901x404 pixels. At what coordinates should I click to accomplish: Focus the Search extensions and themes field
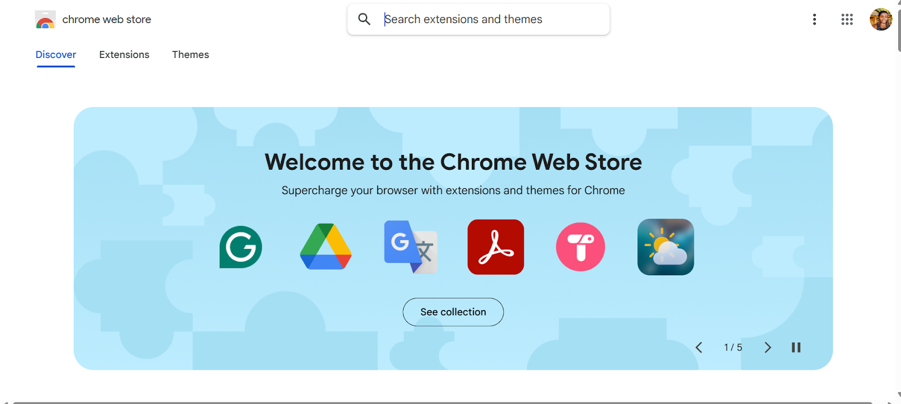pos(479,19)
